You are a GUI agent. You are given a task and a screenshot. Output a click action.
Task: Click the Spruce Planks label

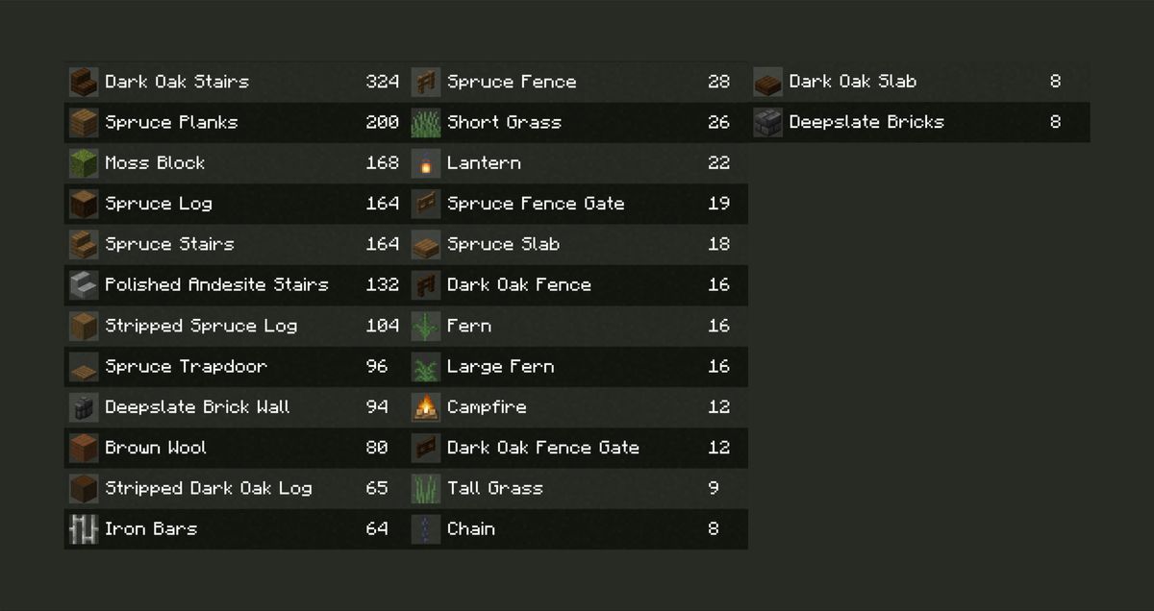click(171, 122)
